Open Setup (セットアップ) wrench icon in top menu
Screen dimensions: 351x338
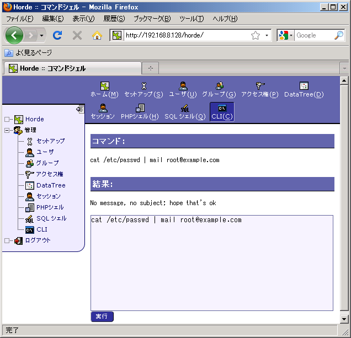click(x=143, y=86)
